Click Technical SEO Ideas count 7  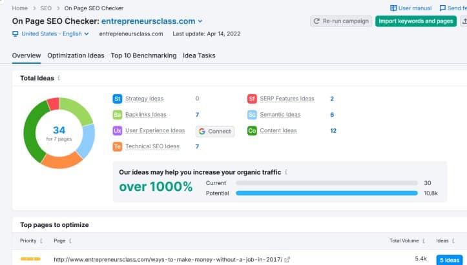197,146
